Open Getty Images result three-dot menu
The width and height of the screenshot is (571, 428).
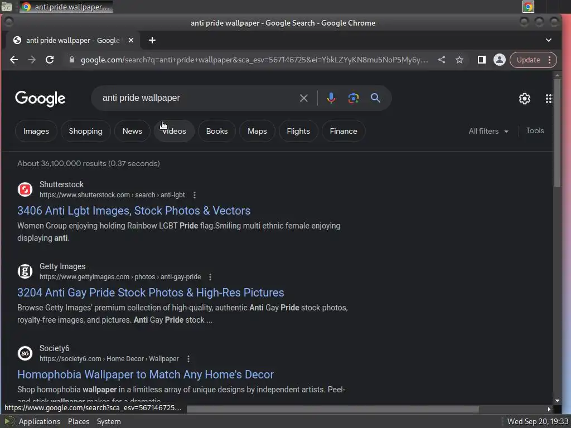[210, 277]
